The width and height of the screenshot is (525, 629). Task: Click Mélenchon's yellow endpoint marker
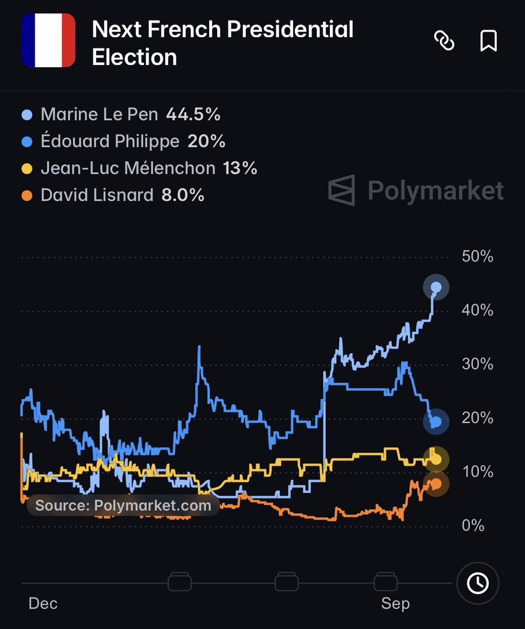tap(436, 459)
